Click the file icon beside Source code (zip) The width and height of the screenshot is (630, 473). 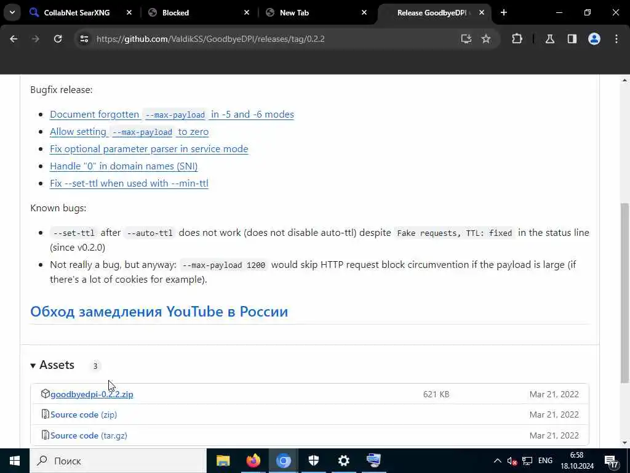(46, 414)
